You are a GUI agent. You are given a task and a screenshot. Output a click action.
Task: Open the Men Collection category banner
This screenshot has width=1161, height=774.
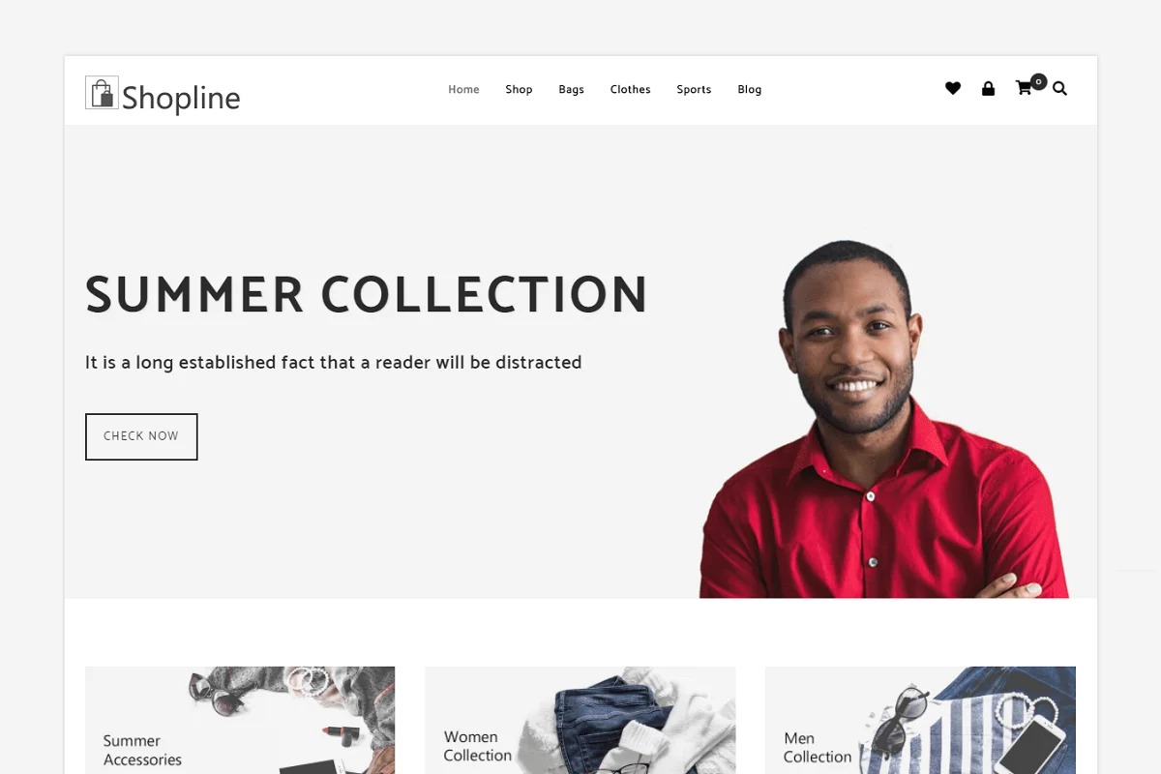pos(920,720)
